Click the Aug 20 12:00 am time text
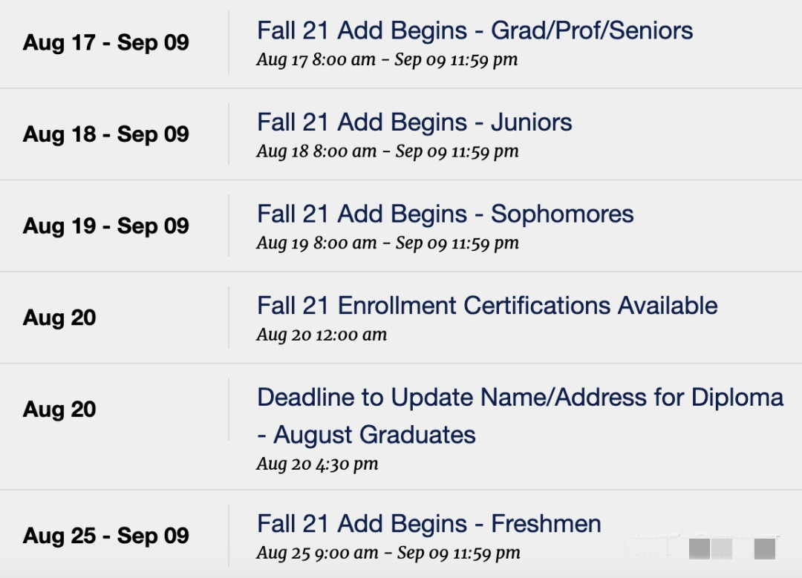The height and width of the screenshot is (578, 802). pos(322,335)
